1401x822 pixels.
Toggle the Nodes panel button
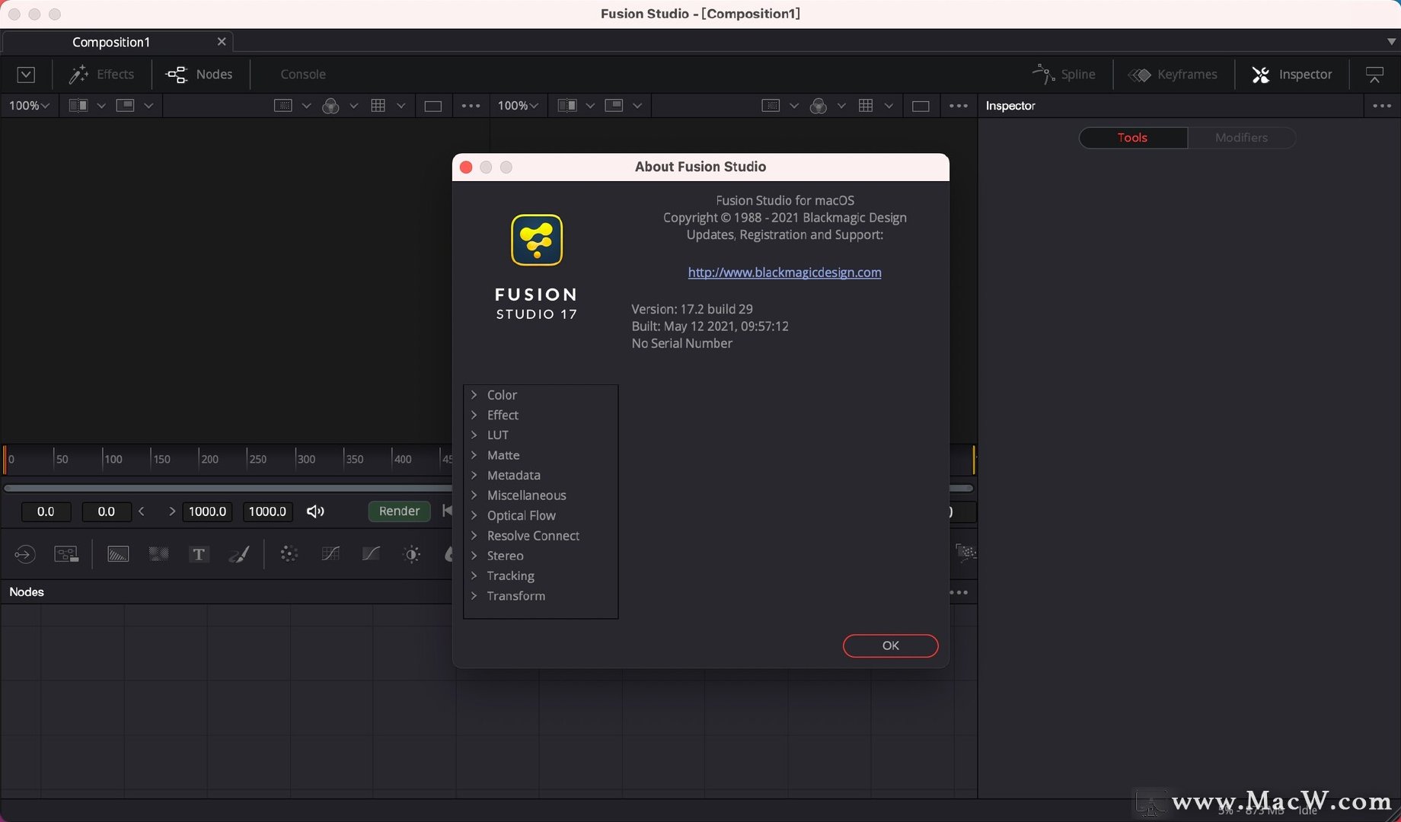point(199,75)
